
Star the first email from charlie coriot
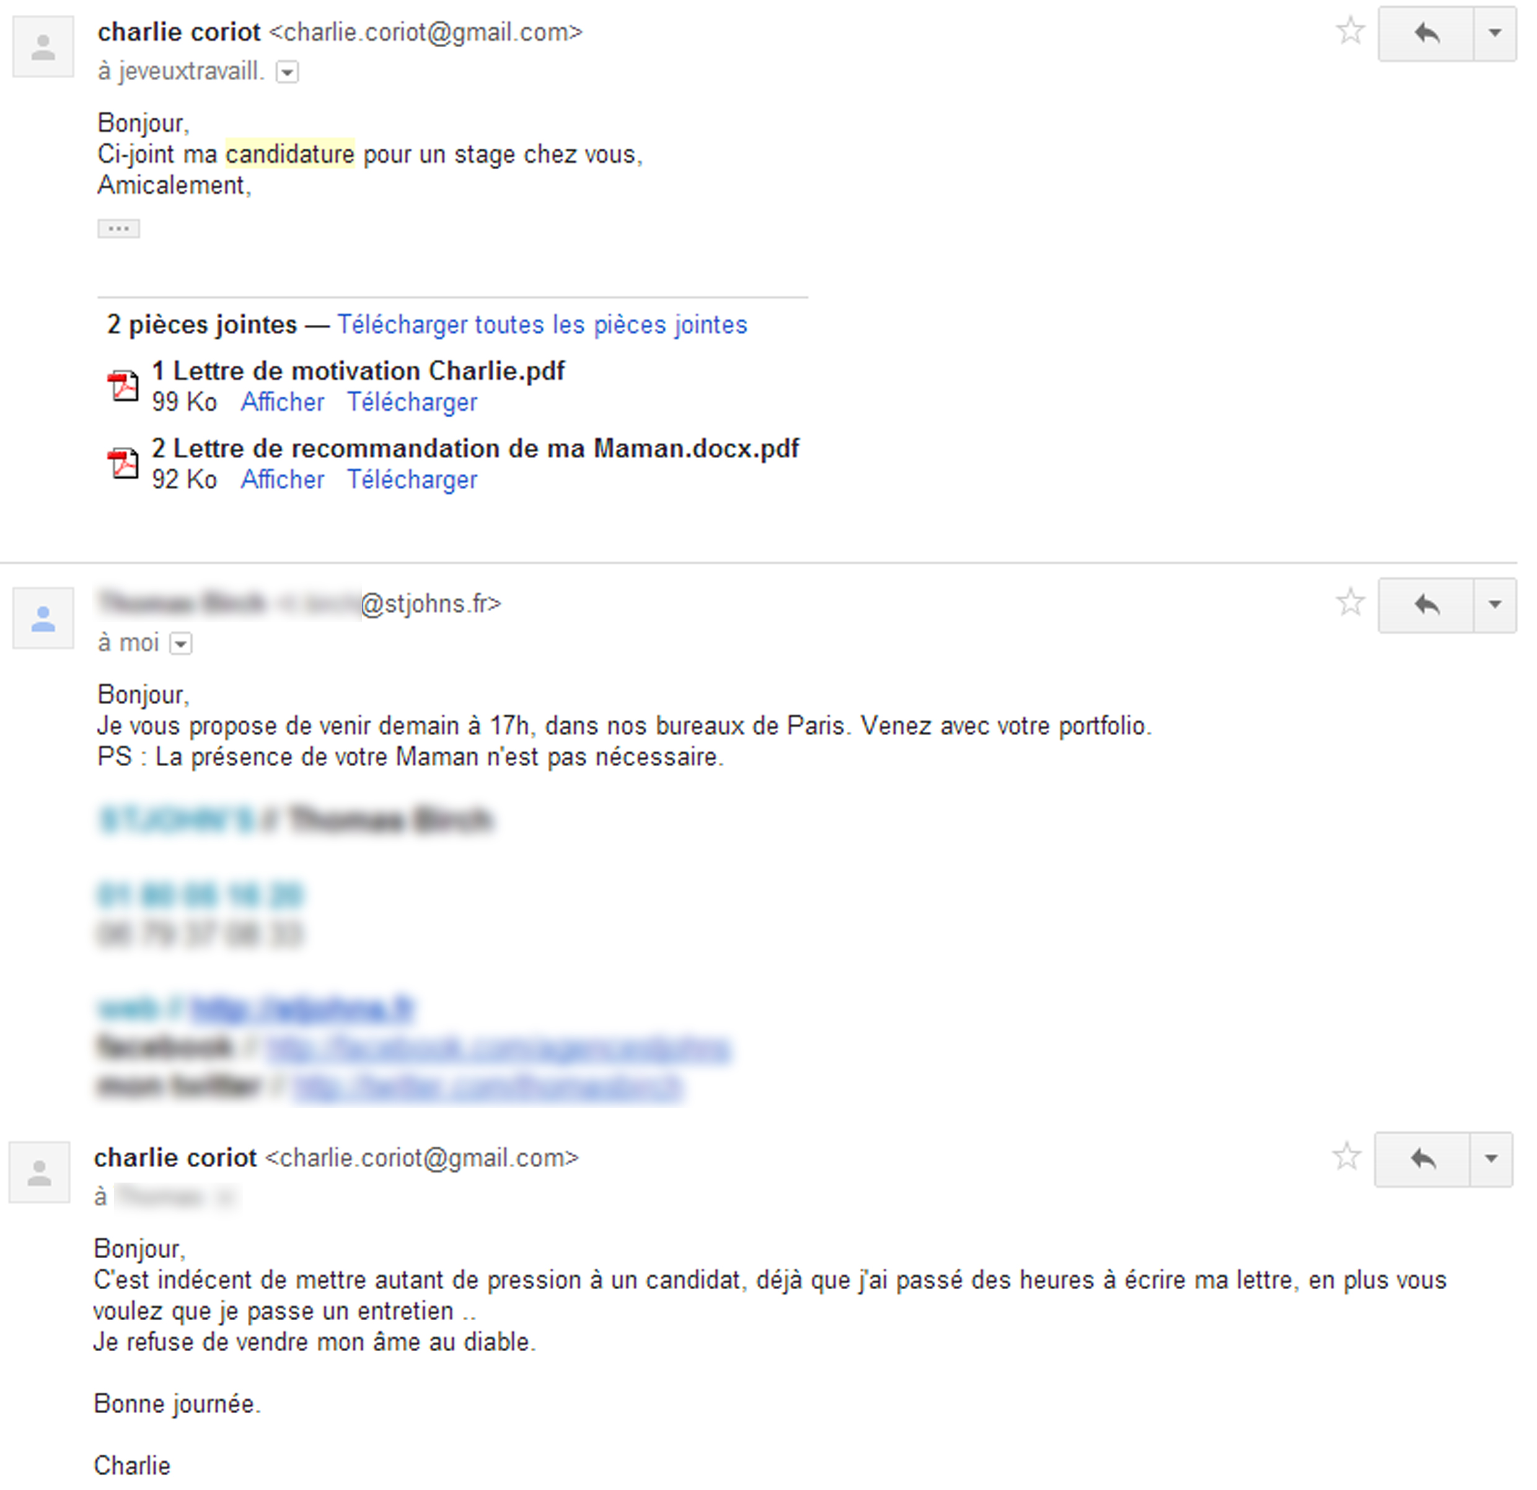(1350, 32)
